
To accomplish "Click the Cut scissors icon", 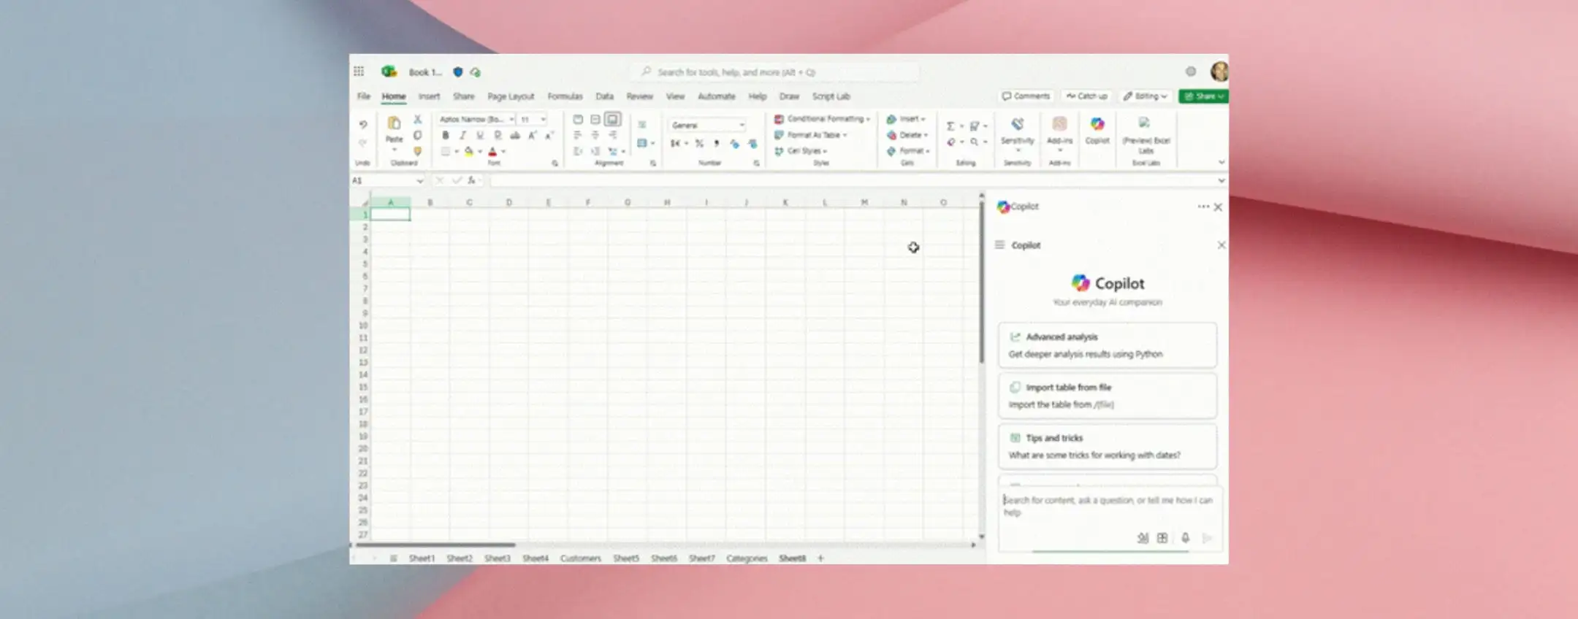I will click(x=417, y=119).
